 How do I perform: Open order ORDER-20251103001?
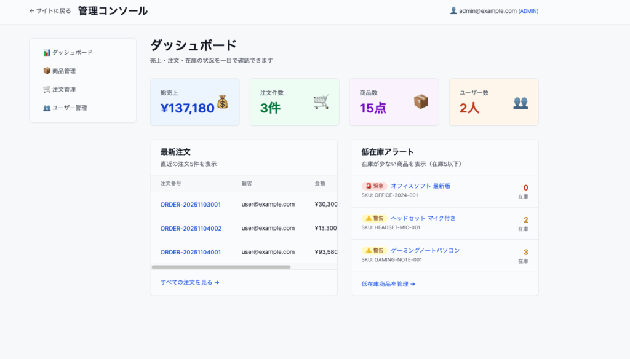pos(191,204)
